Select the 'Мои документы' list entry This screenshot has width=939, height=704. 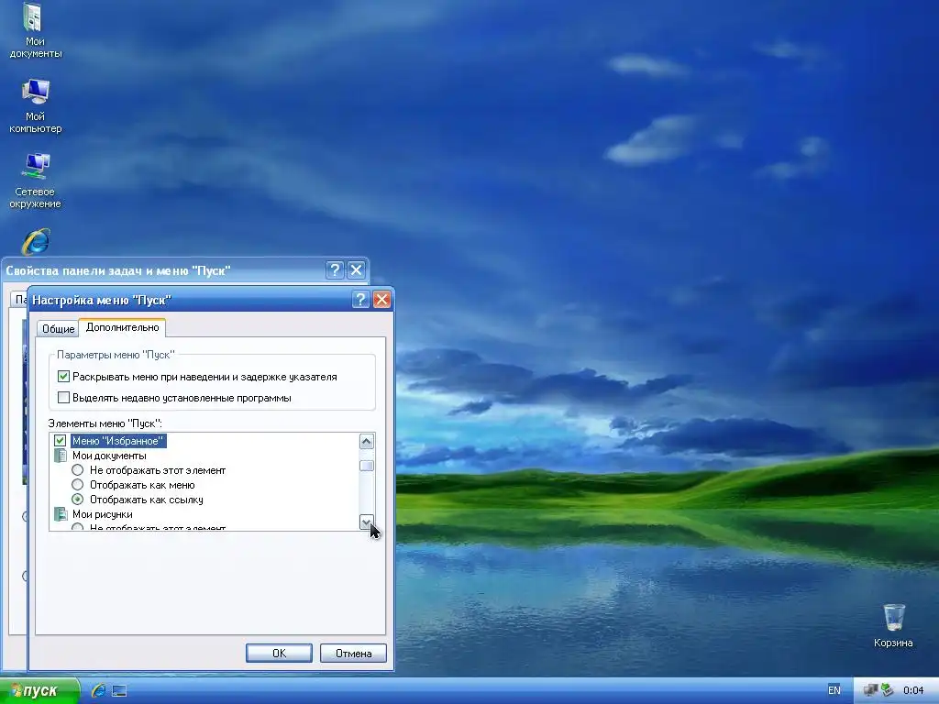tap(109, 456)
